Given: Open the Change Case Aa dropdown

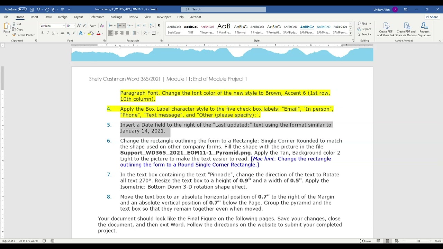Looking at the screenshot, I should [x=92, y=26].
